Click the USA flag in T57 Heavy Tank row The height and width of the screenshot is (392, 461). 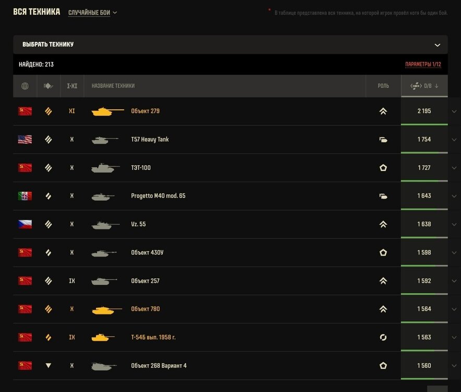click(x=25, y=140)
